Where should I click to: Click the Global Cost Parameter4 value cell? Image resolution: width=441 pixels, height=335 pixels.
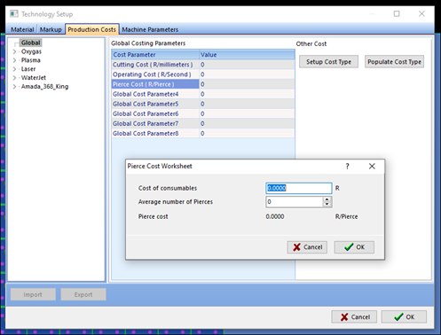[x=247, y=94]
